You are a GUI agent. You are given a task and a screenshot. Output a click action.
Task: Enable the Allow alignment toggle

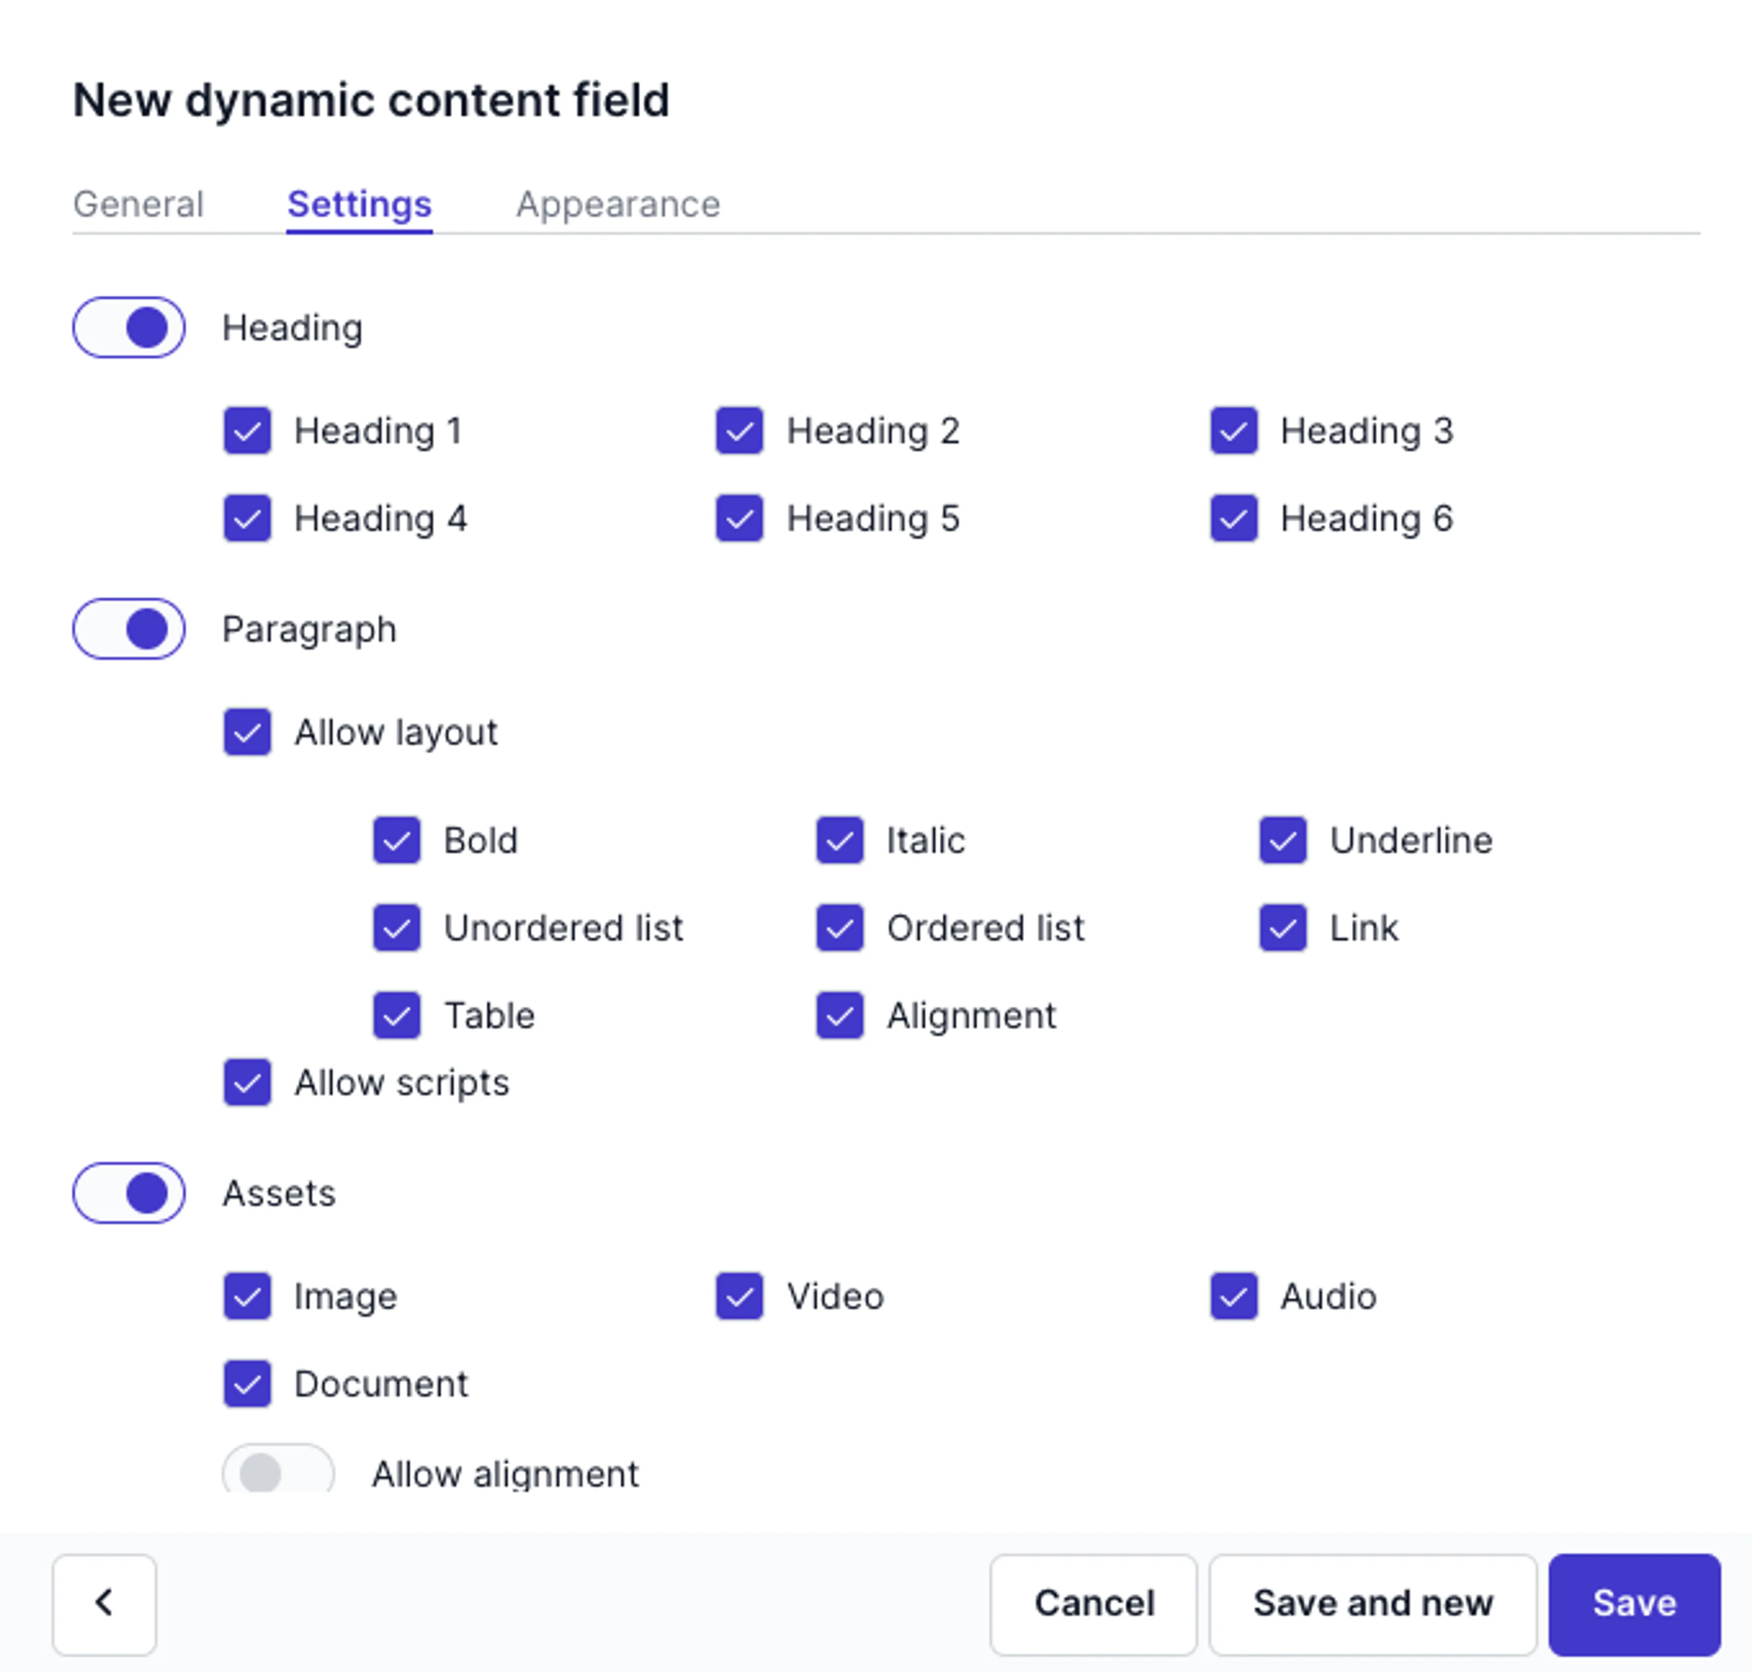(x=278, y=1471)
